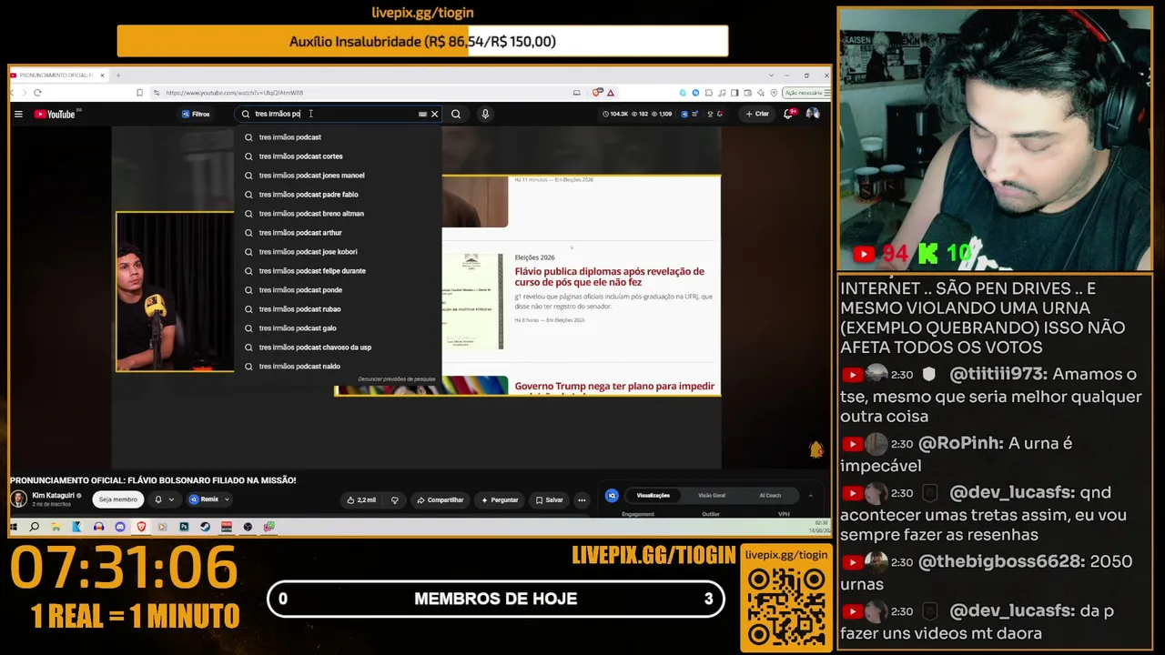
Task: Open the YouTube account avatar menu
Action: pos(813,114)
